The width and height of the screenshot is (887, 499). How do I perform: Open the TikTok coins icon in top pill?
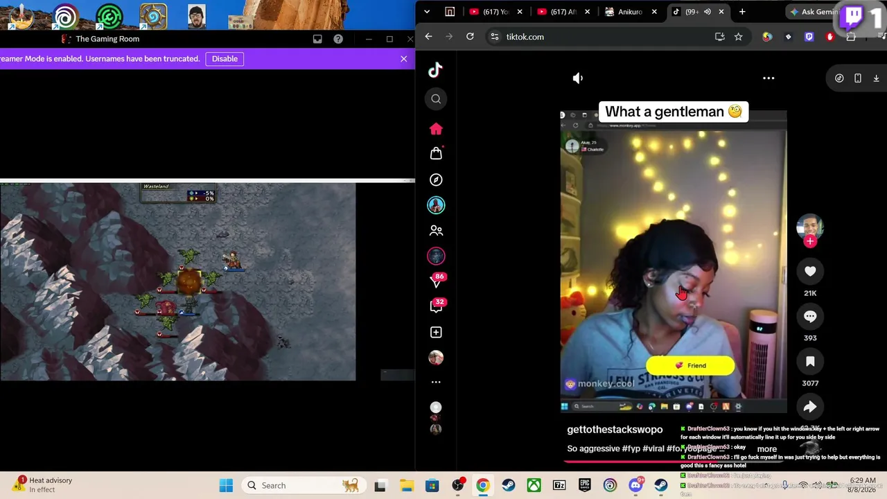(x=839, y=78)
